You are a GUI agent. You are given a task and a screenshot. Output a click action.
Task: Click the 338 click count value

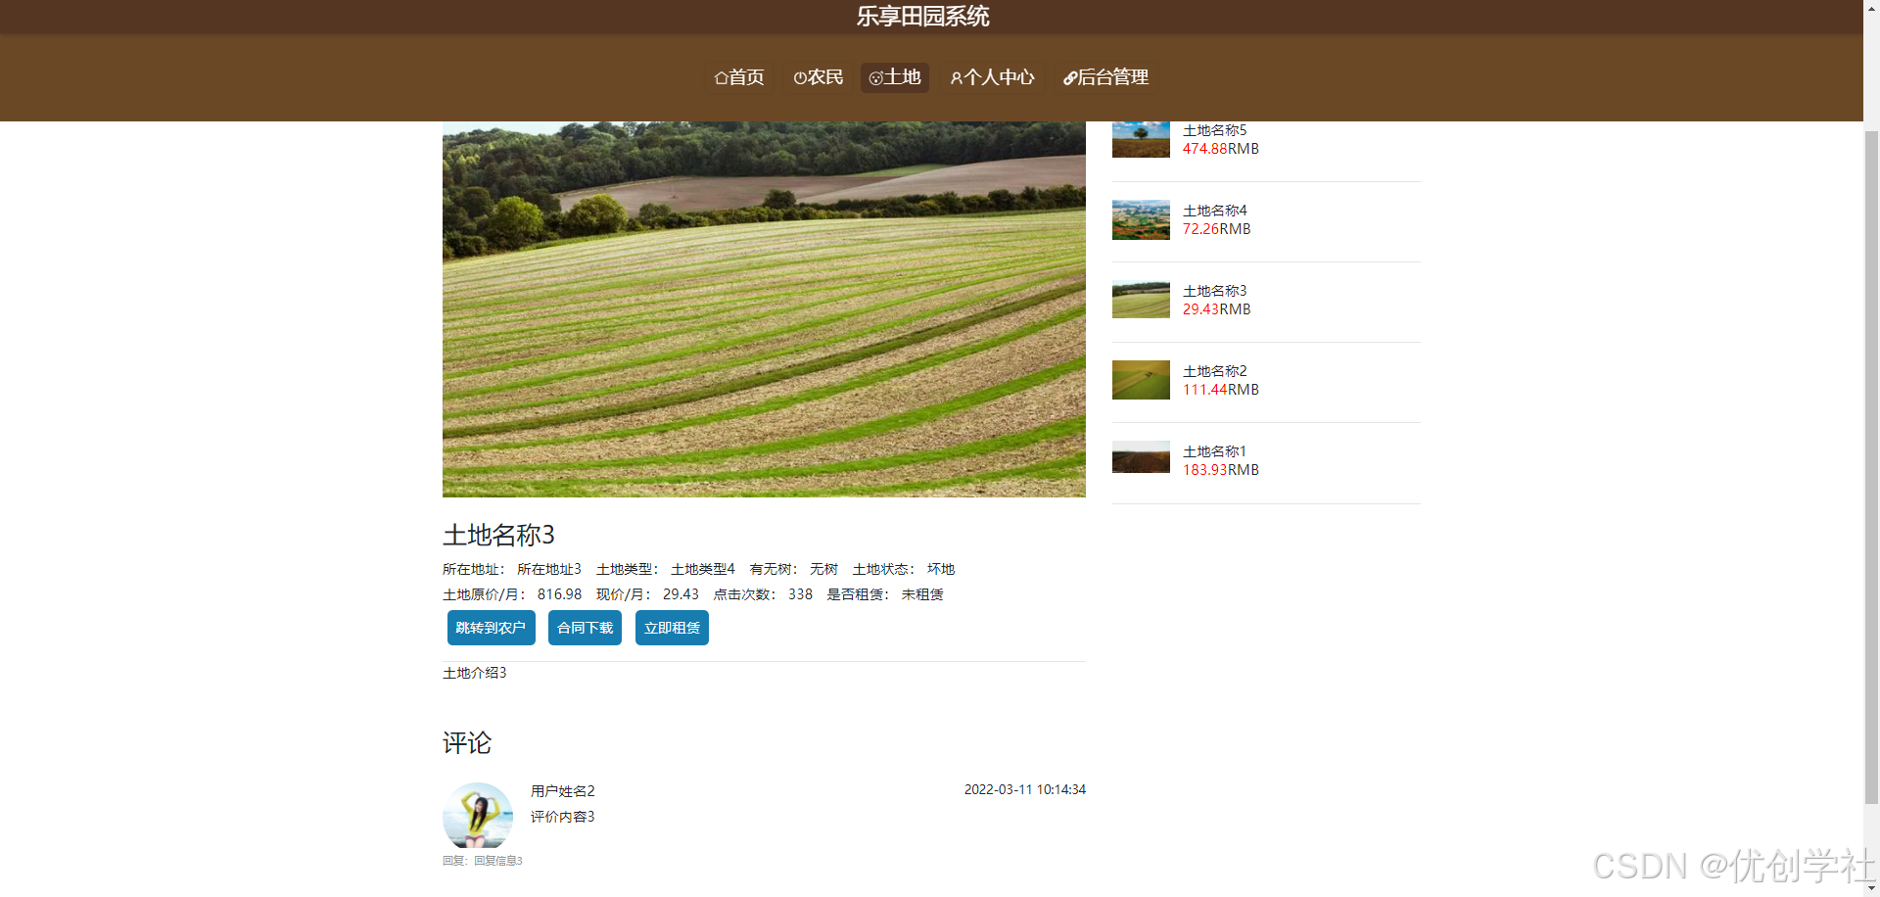pos(800,594)
